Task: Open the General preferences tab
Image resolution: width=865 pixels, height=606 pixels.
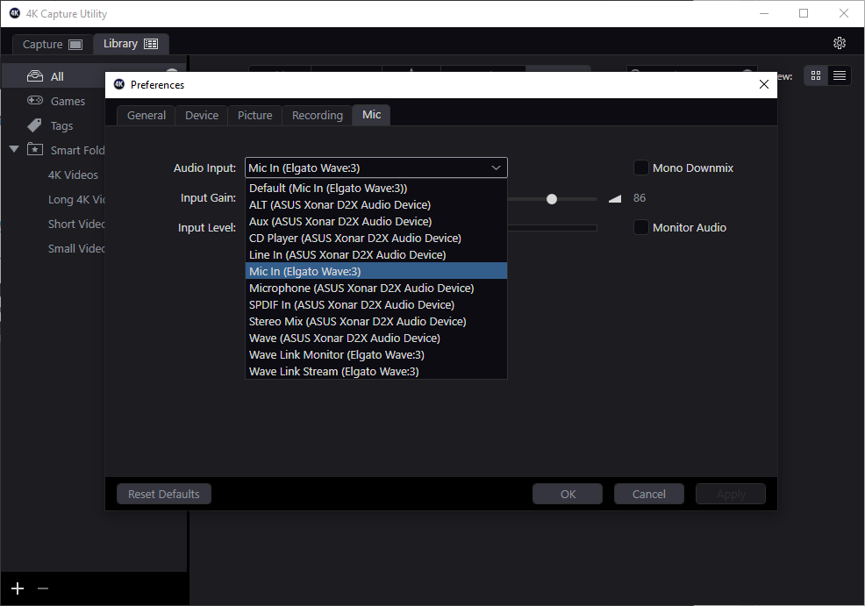Action: pyautogui.click(x=147, y=115)
